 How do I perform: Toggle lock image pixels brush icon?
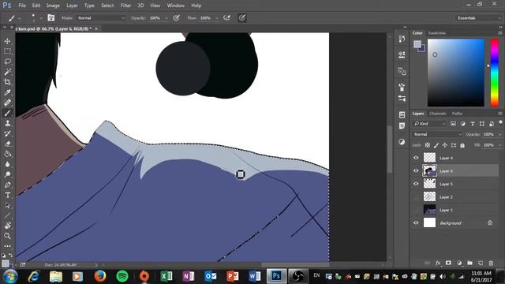point(436,145)
